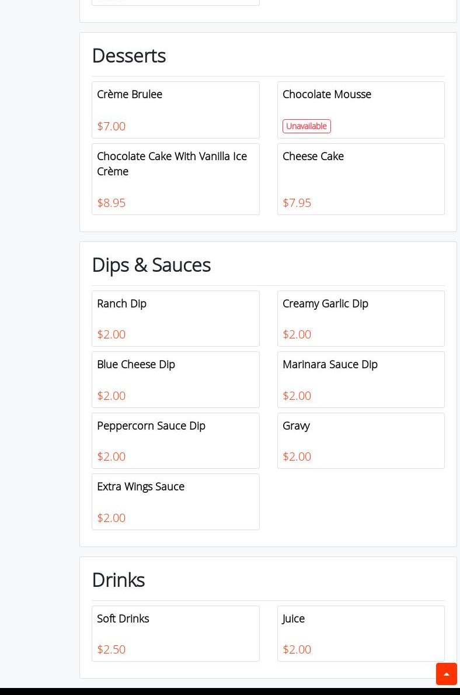Add Ranch Dip to the order
The width and height of the screenshot is (460, 695).
click(x=175, y=319)
